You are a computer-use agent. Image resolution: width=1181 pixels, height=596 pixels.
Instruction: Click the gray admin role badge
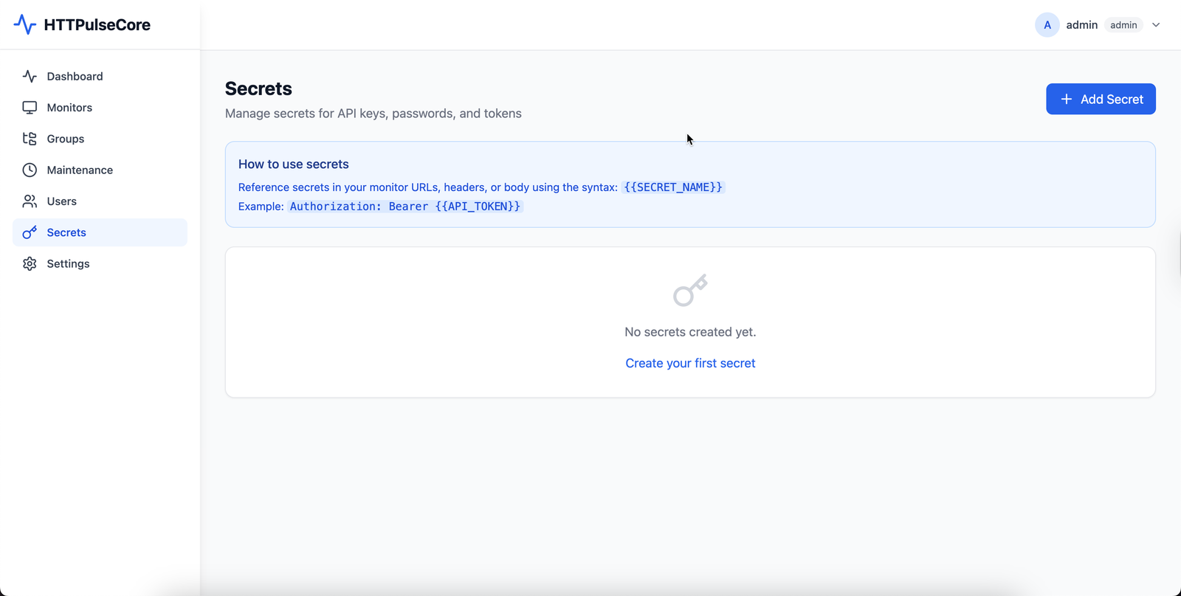click(x=1123, y=25)
